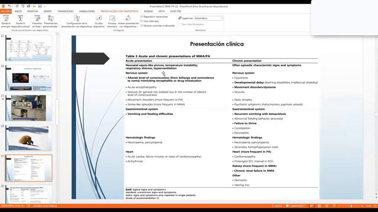This screenshot has width=378, height=212.
Task: Switch to the FOXIT PDF tab
Action: click(175, 11)
